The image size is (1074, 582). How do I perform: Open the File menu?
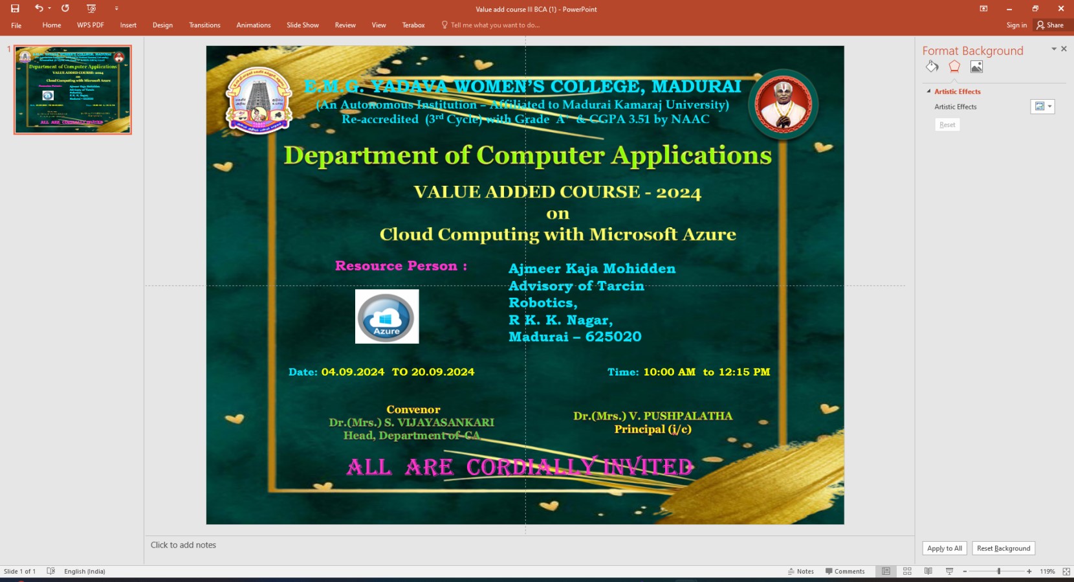pos(16,25)
